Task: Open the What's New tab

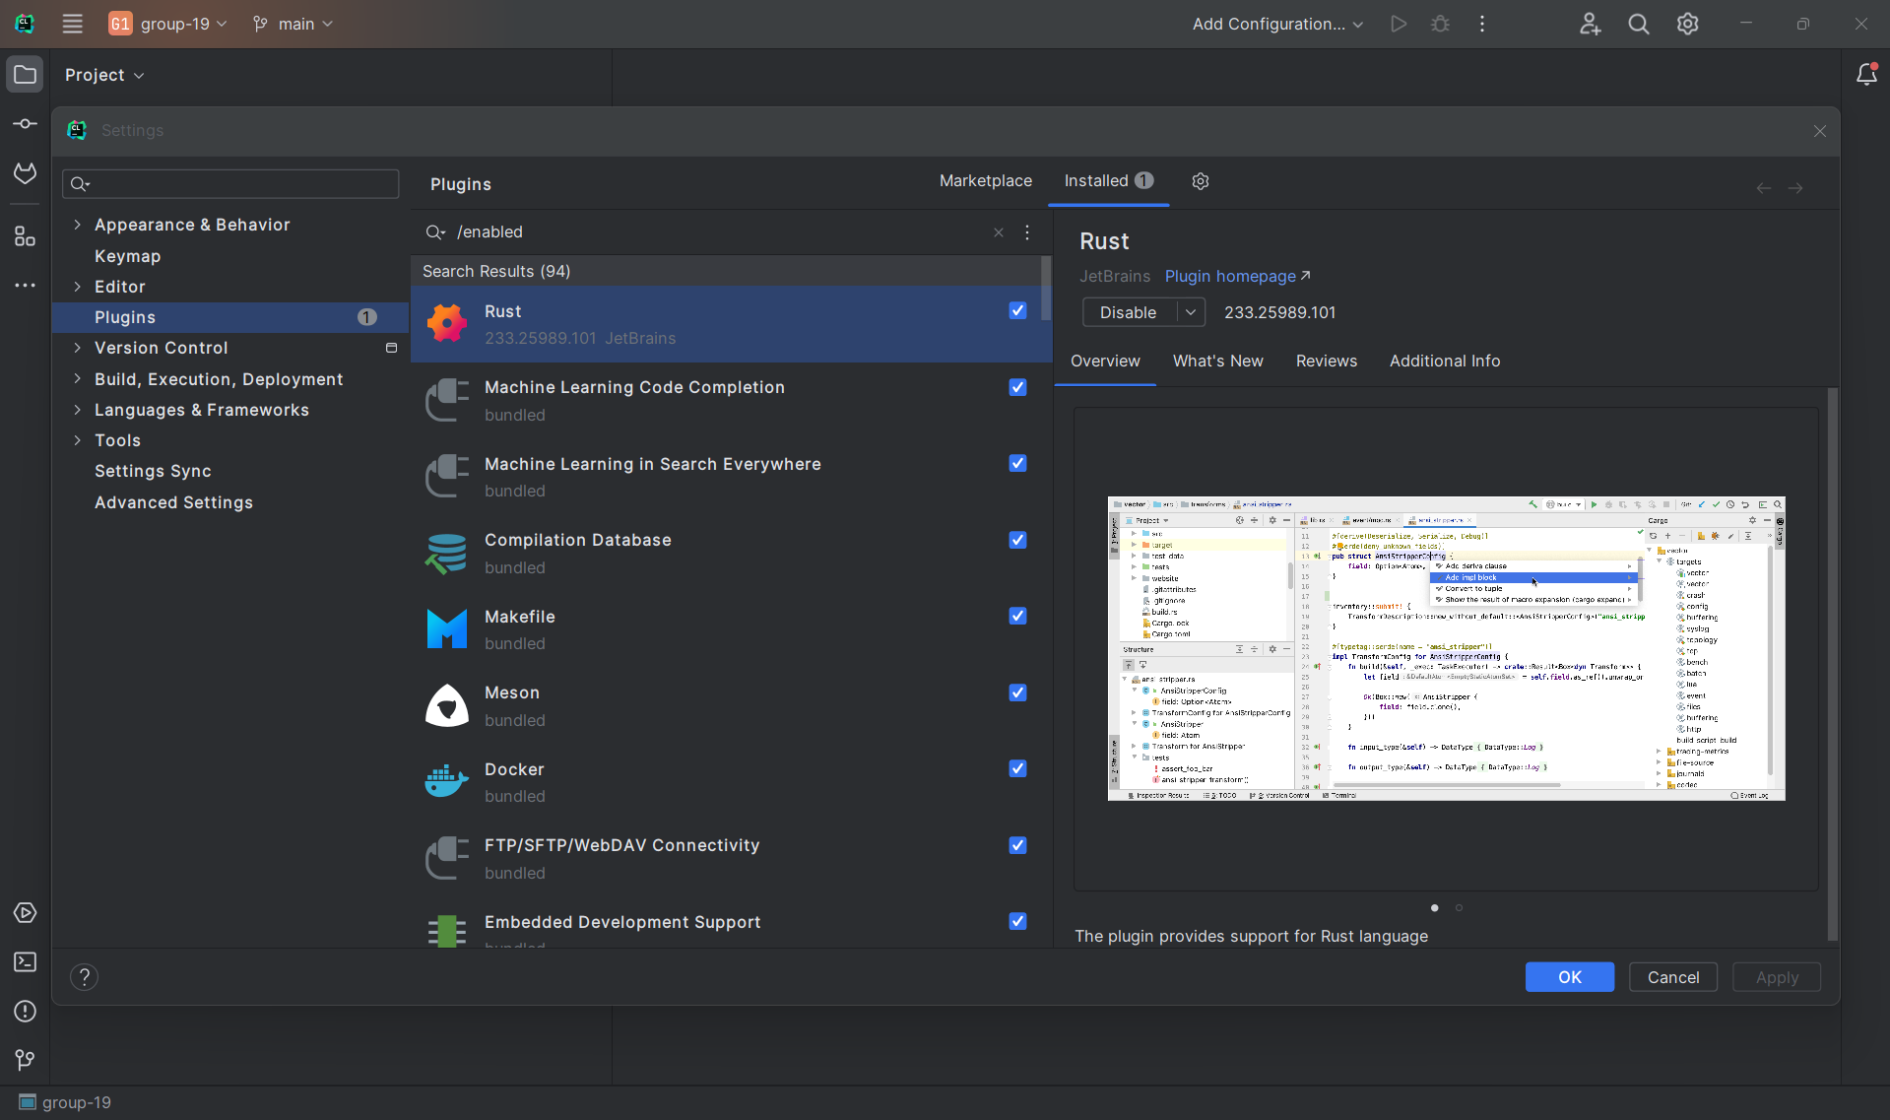Action: coord(1218,362)
